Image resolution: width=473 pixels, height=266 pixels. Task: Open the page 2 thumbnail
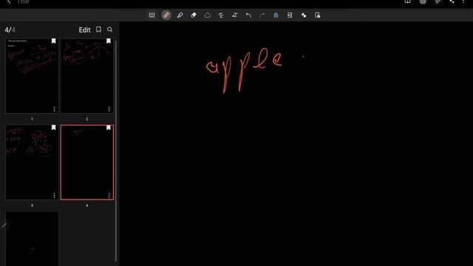87,75
